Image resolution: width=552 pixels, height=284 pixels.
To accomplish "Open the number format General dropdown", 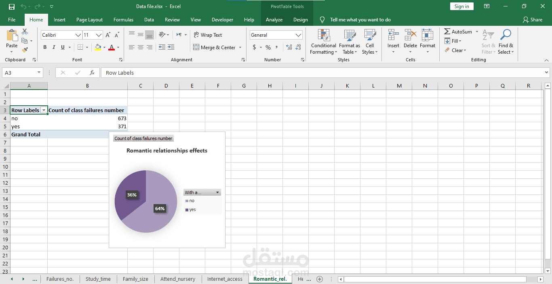I will pyautogui.click(x=299, y=35).
